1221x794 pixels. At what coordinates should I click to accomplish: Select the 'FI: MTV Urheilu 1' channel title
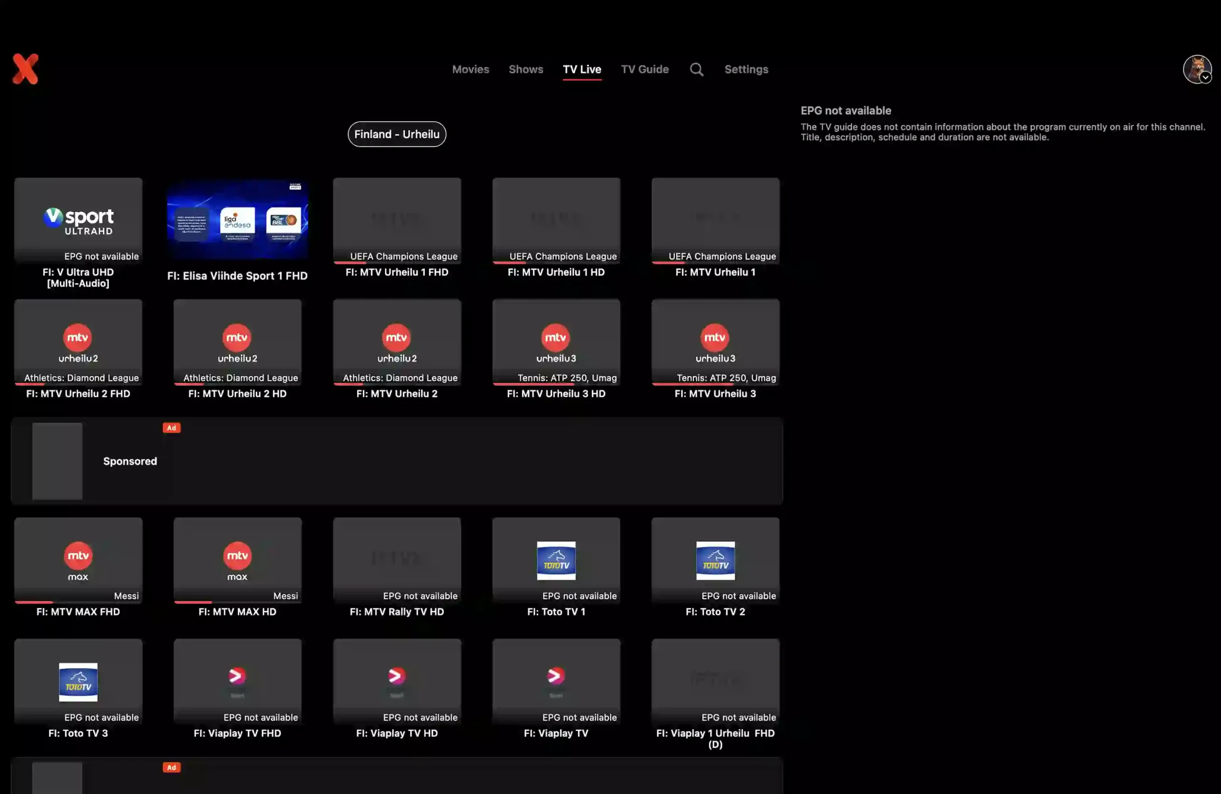tap(715, 272)
